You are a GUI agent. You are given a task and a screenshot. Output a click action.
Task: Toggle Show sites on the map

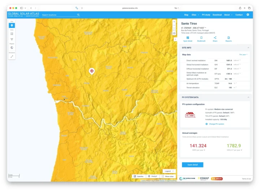tap(168, 177)
